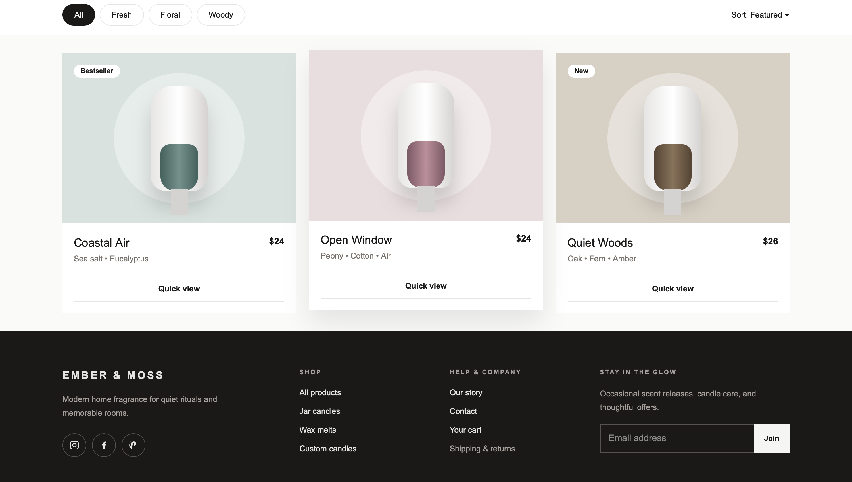
Task: Click the HELP & COMPANY heading
Action: (x=485, y=372)
